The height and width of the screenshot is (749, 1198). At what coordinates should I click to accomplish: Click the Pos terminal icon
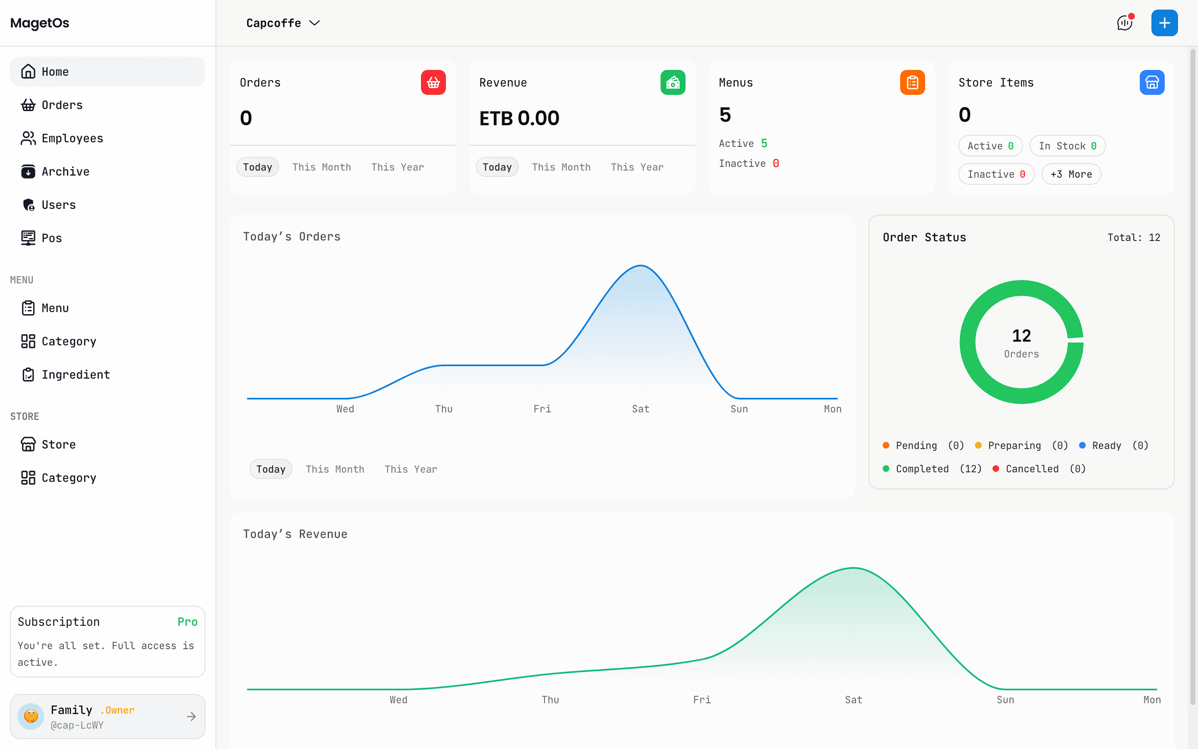click(28, 238)
